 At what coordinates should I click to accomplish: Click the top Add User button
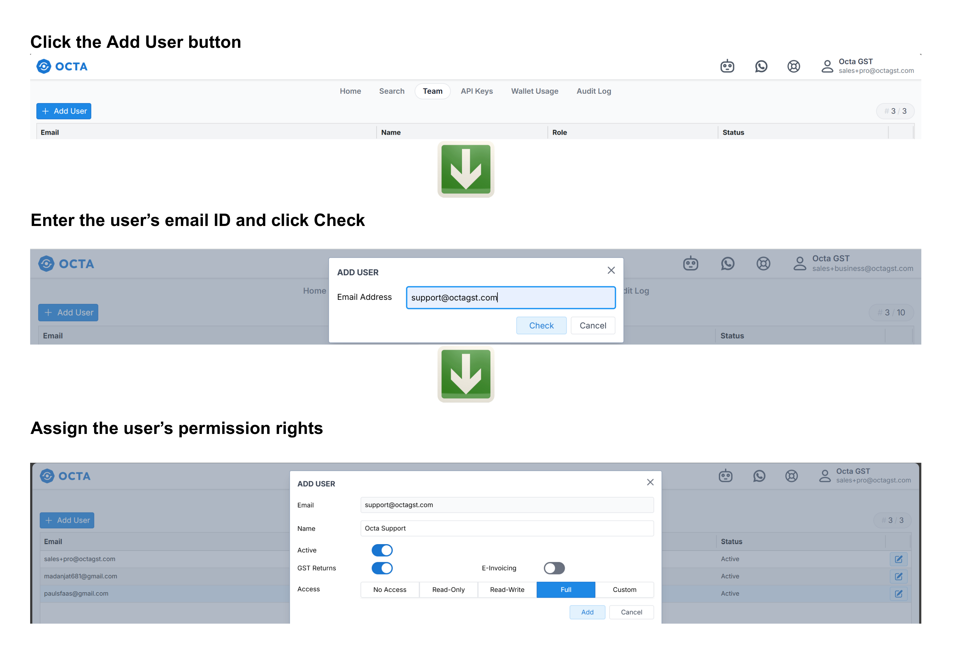click(x=64, y=111)
